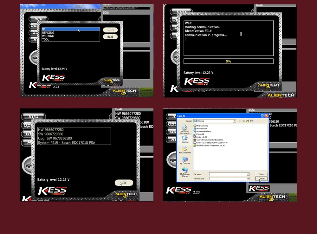Image resolution: width=317 pixels, height=234 pixels.
Task: Go back using the Save As arrow icon
Action: 240,121
